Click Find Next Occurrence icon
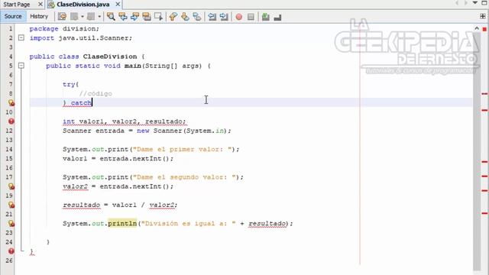The width and height of the screenshot is (489, 275). pyautogui.click(x=134, y=17)
